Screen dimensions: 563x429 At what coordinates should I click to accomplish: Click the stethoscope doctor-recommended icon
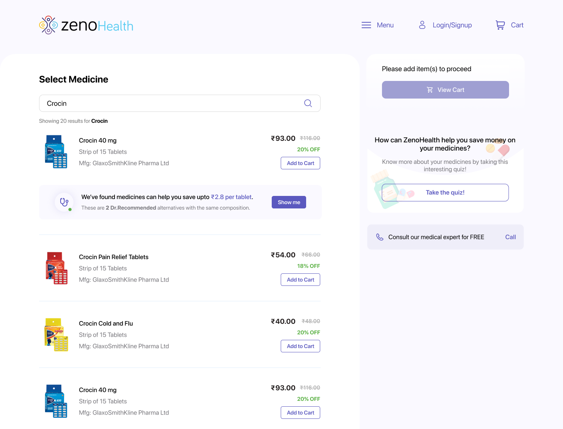tap(64, 202)
